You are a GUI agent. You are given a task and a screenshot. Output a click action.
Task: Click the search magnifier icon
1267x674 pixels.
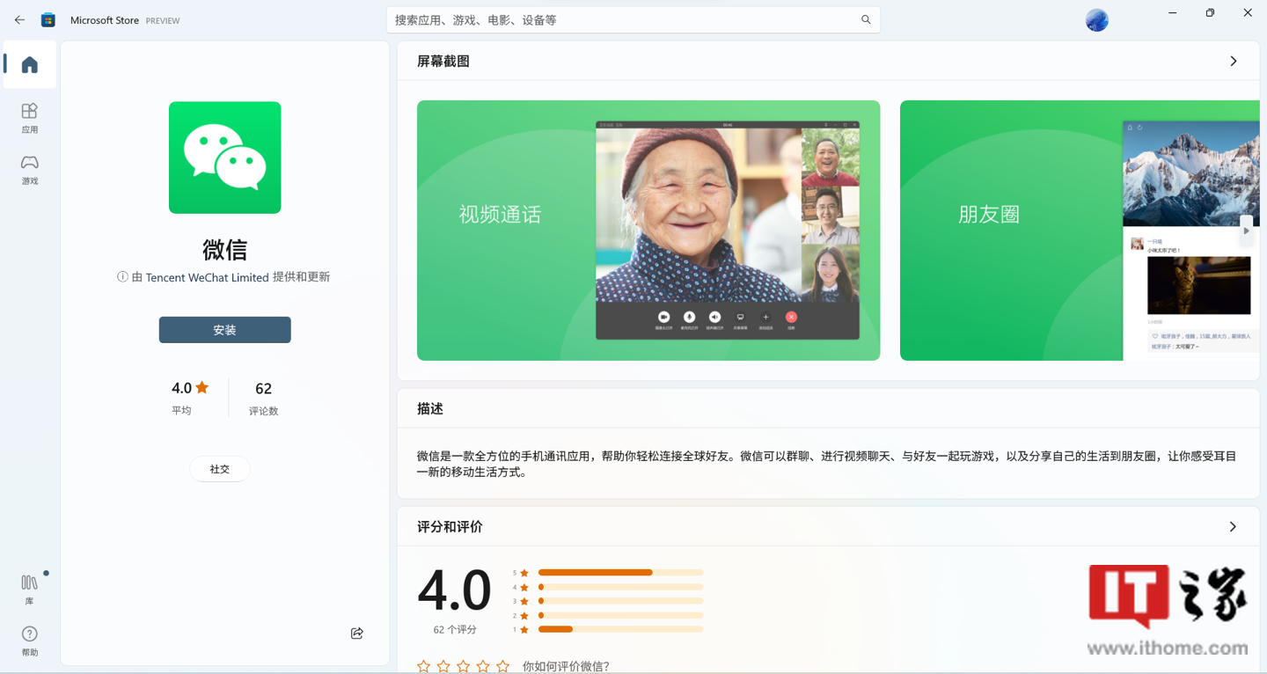866,19
